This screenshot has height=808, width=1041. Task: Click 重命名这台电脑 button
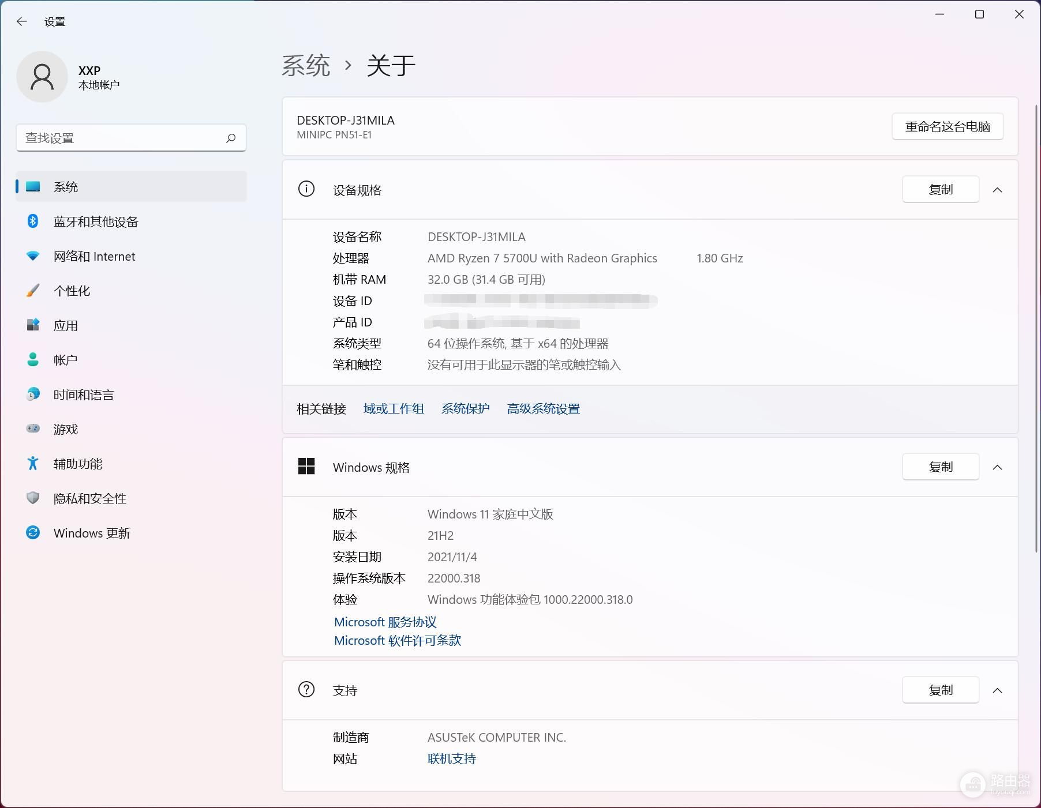[948, 126]
